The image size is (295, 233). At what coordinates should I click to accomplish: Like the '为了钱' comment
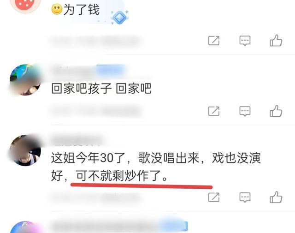click(276, 41)
